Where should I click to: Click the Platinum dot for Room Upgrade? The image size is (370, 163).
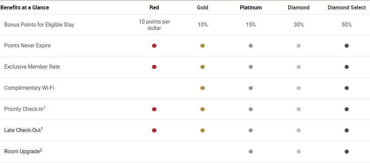point(250,152)
